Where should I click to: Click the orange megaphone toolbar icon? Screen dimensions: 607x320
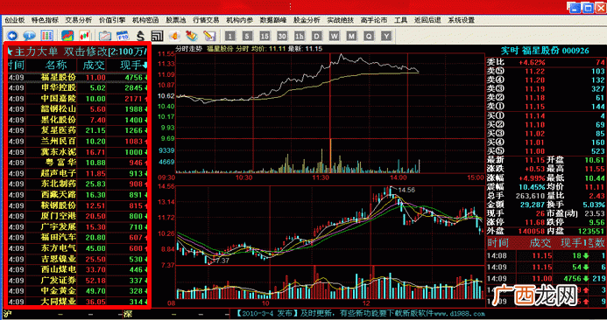[x=174, y=36]
